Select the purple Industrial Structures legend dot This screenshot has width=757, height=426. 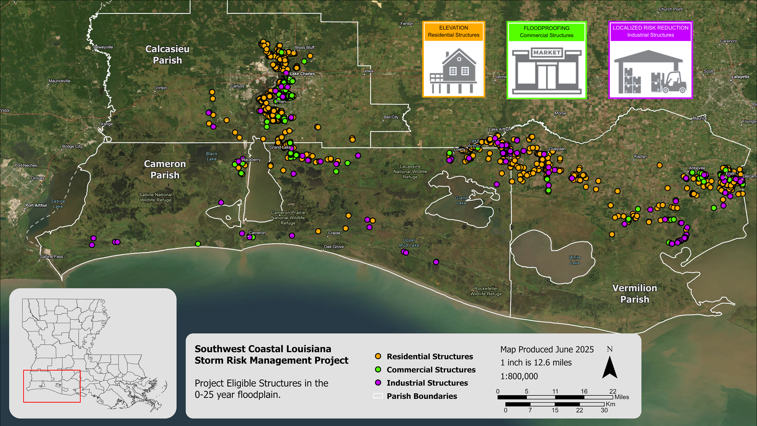[378, 383]
